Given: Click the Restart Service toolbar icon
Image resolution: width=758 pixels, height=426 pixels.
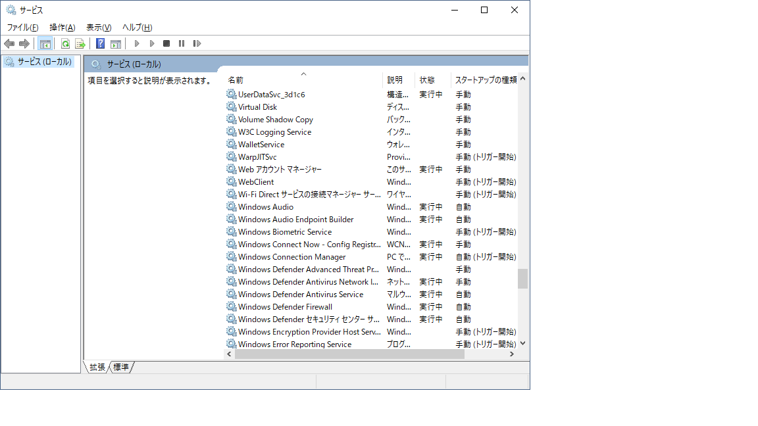Looking at the screenshot, I should point(197,43).
